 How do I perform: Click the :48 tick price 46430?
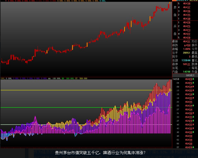pos(189,136)
